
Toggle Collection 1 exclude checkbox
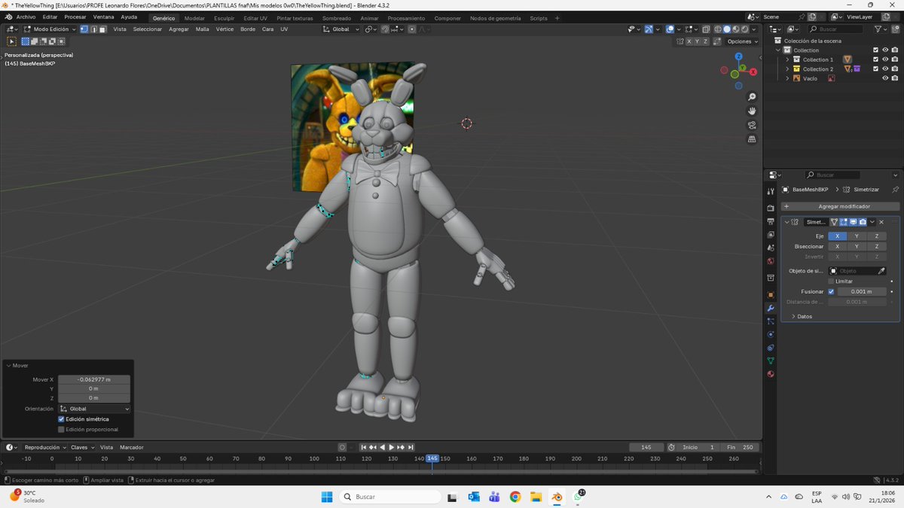coord(875,59)
